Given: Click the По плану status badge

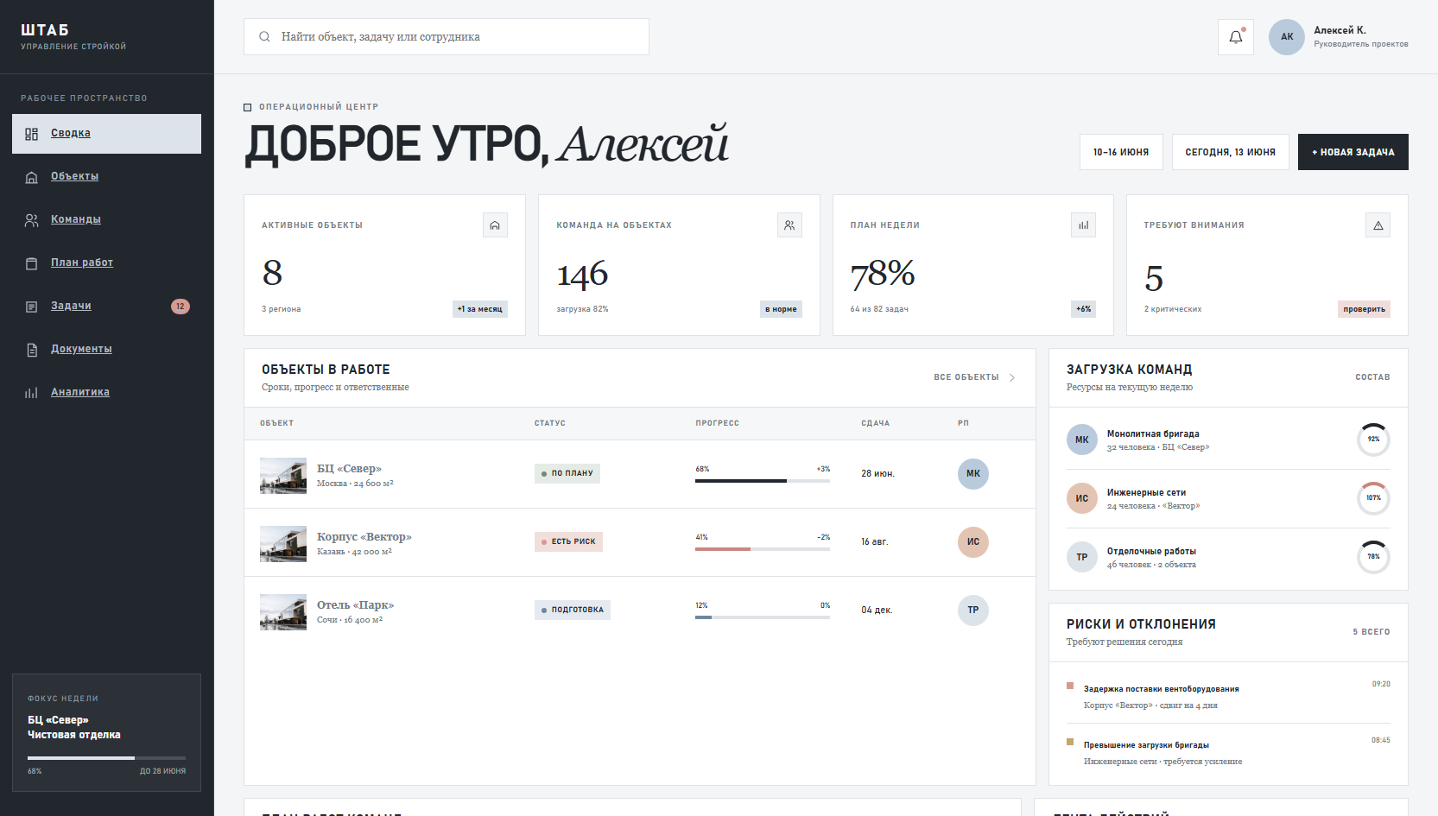Looking at the screenshot, I should [567, 473].
